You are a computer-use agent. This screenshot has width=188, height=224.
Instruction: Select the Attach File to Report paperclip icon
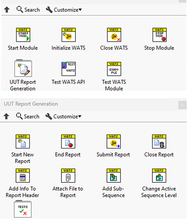coord(68,175)
